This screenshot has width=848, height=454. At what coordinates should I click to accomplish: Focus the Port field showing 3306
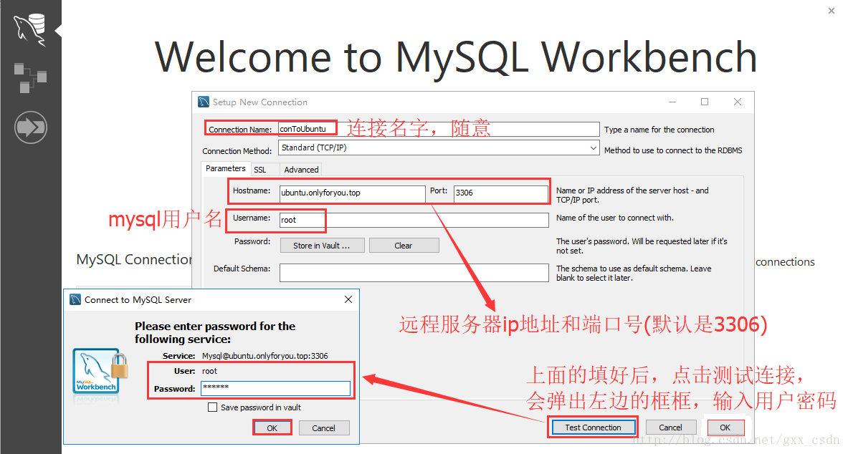pos(501,193)
